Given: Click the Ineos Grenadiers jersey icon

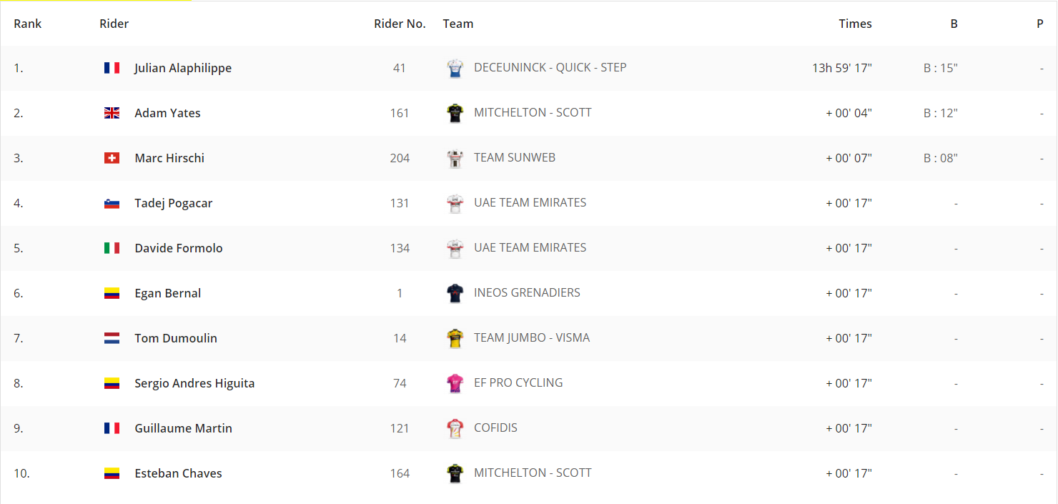Looking at the screenshot, I should coord(455,293).
